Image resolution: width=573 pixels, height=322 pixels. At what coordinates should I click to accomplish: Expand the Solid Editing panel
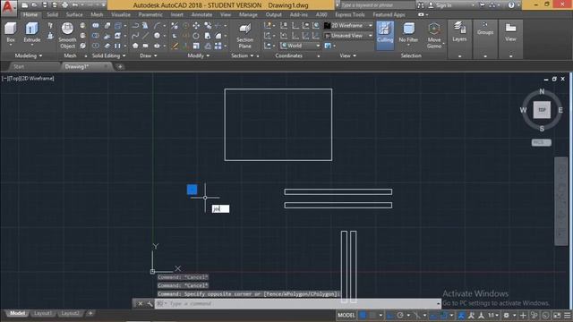pyautogui.click(x=108, y=55)
